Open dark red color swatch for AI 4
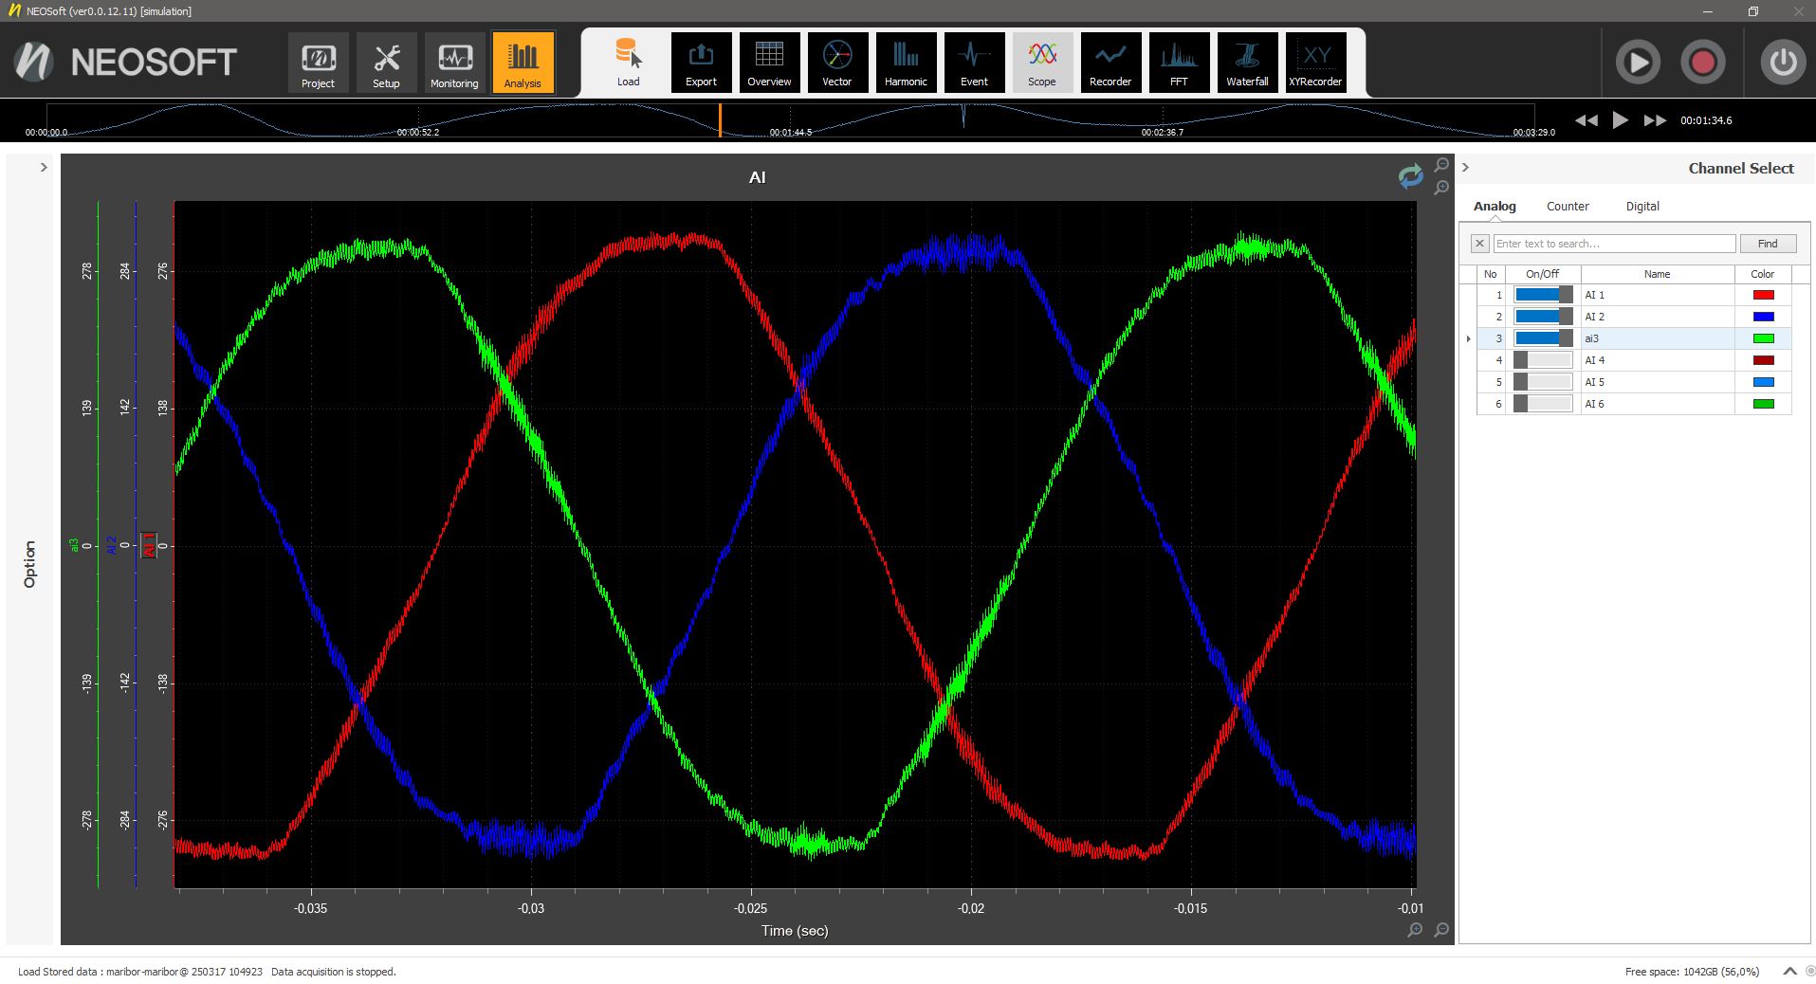 point(1764,360)
